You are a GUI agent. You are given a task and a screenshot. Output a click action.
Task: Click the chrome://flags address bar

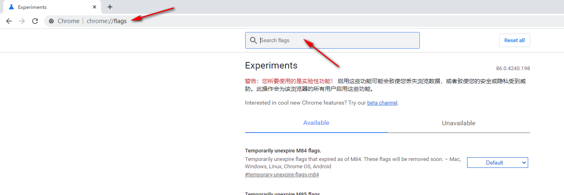[x=303, y=21]
